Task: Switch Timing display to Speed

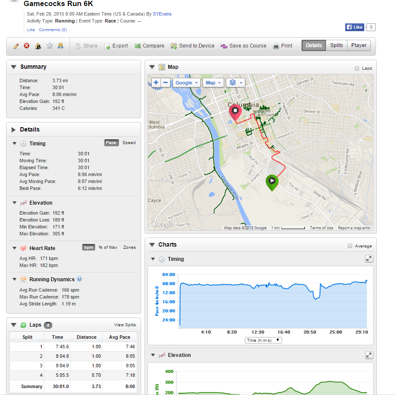Action: [129, 143]
